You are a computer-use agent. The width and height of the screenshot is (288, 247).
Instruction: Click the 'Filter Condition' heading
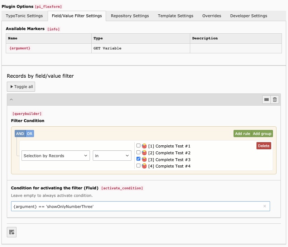28,121
